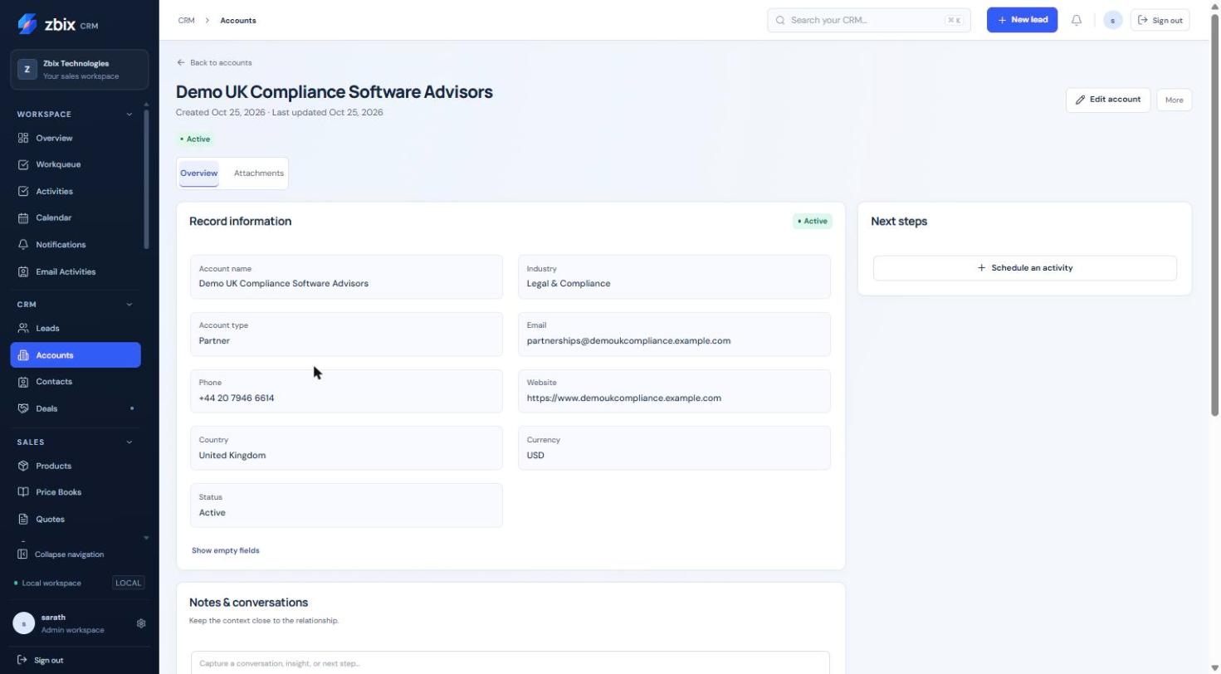This screenshot has width=1221, height=674.
Task: Click the Notes & conversations heading
Action: pos(248,603)
